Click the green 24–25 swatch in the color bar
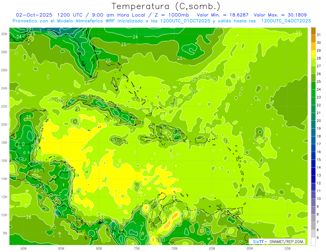The height and width of the screenshot is (252, 326). [x=313, y=86]
